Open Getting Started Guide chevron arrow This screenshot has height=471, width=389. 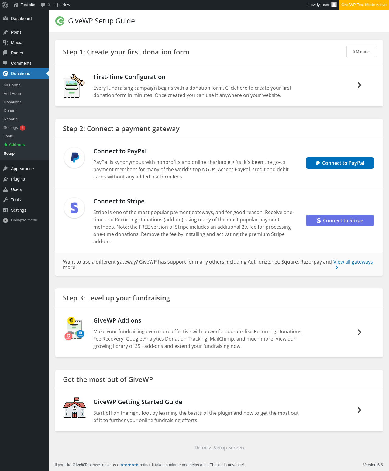pos(360,410)
